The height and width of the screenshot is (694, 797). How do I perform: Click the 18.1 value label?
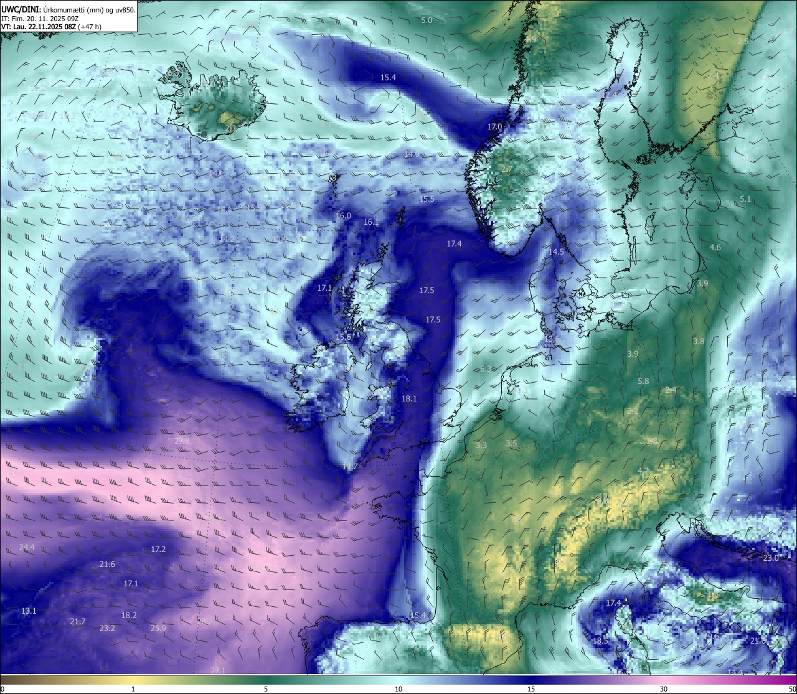(x=409, y=399)
